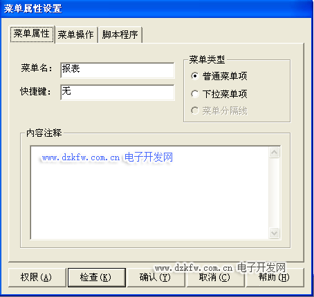Screen dimensions: 314x297
Task: Click the scrollbar up arrow in 内容注释
Action: (x=275, y=152)
